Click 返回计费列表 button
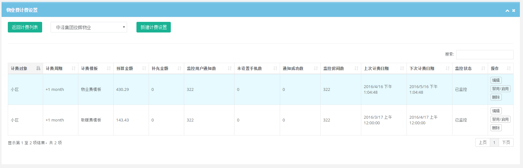 coord(25,27)
